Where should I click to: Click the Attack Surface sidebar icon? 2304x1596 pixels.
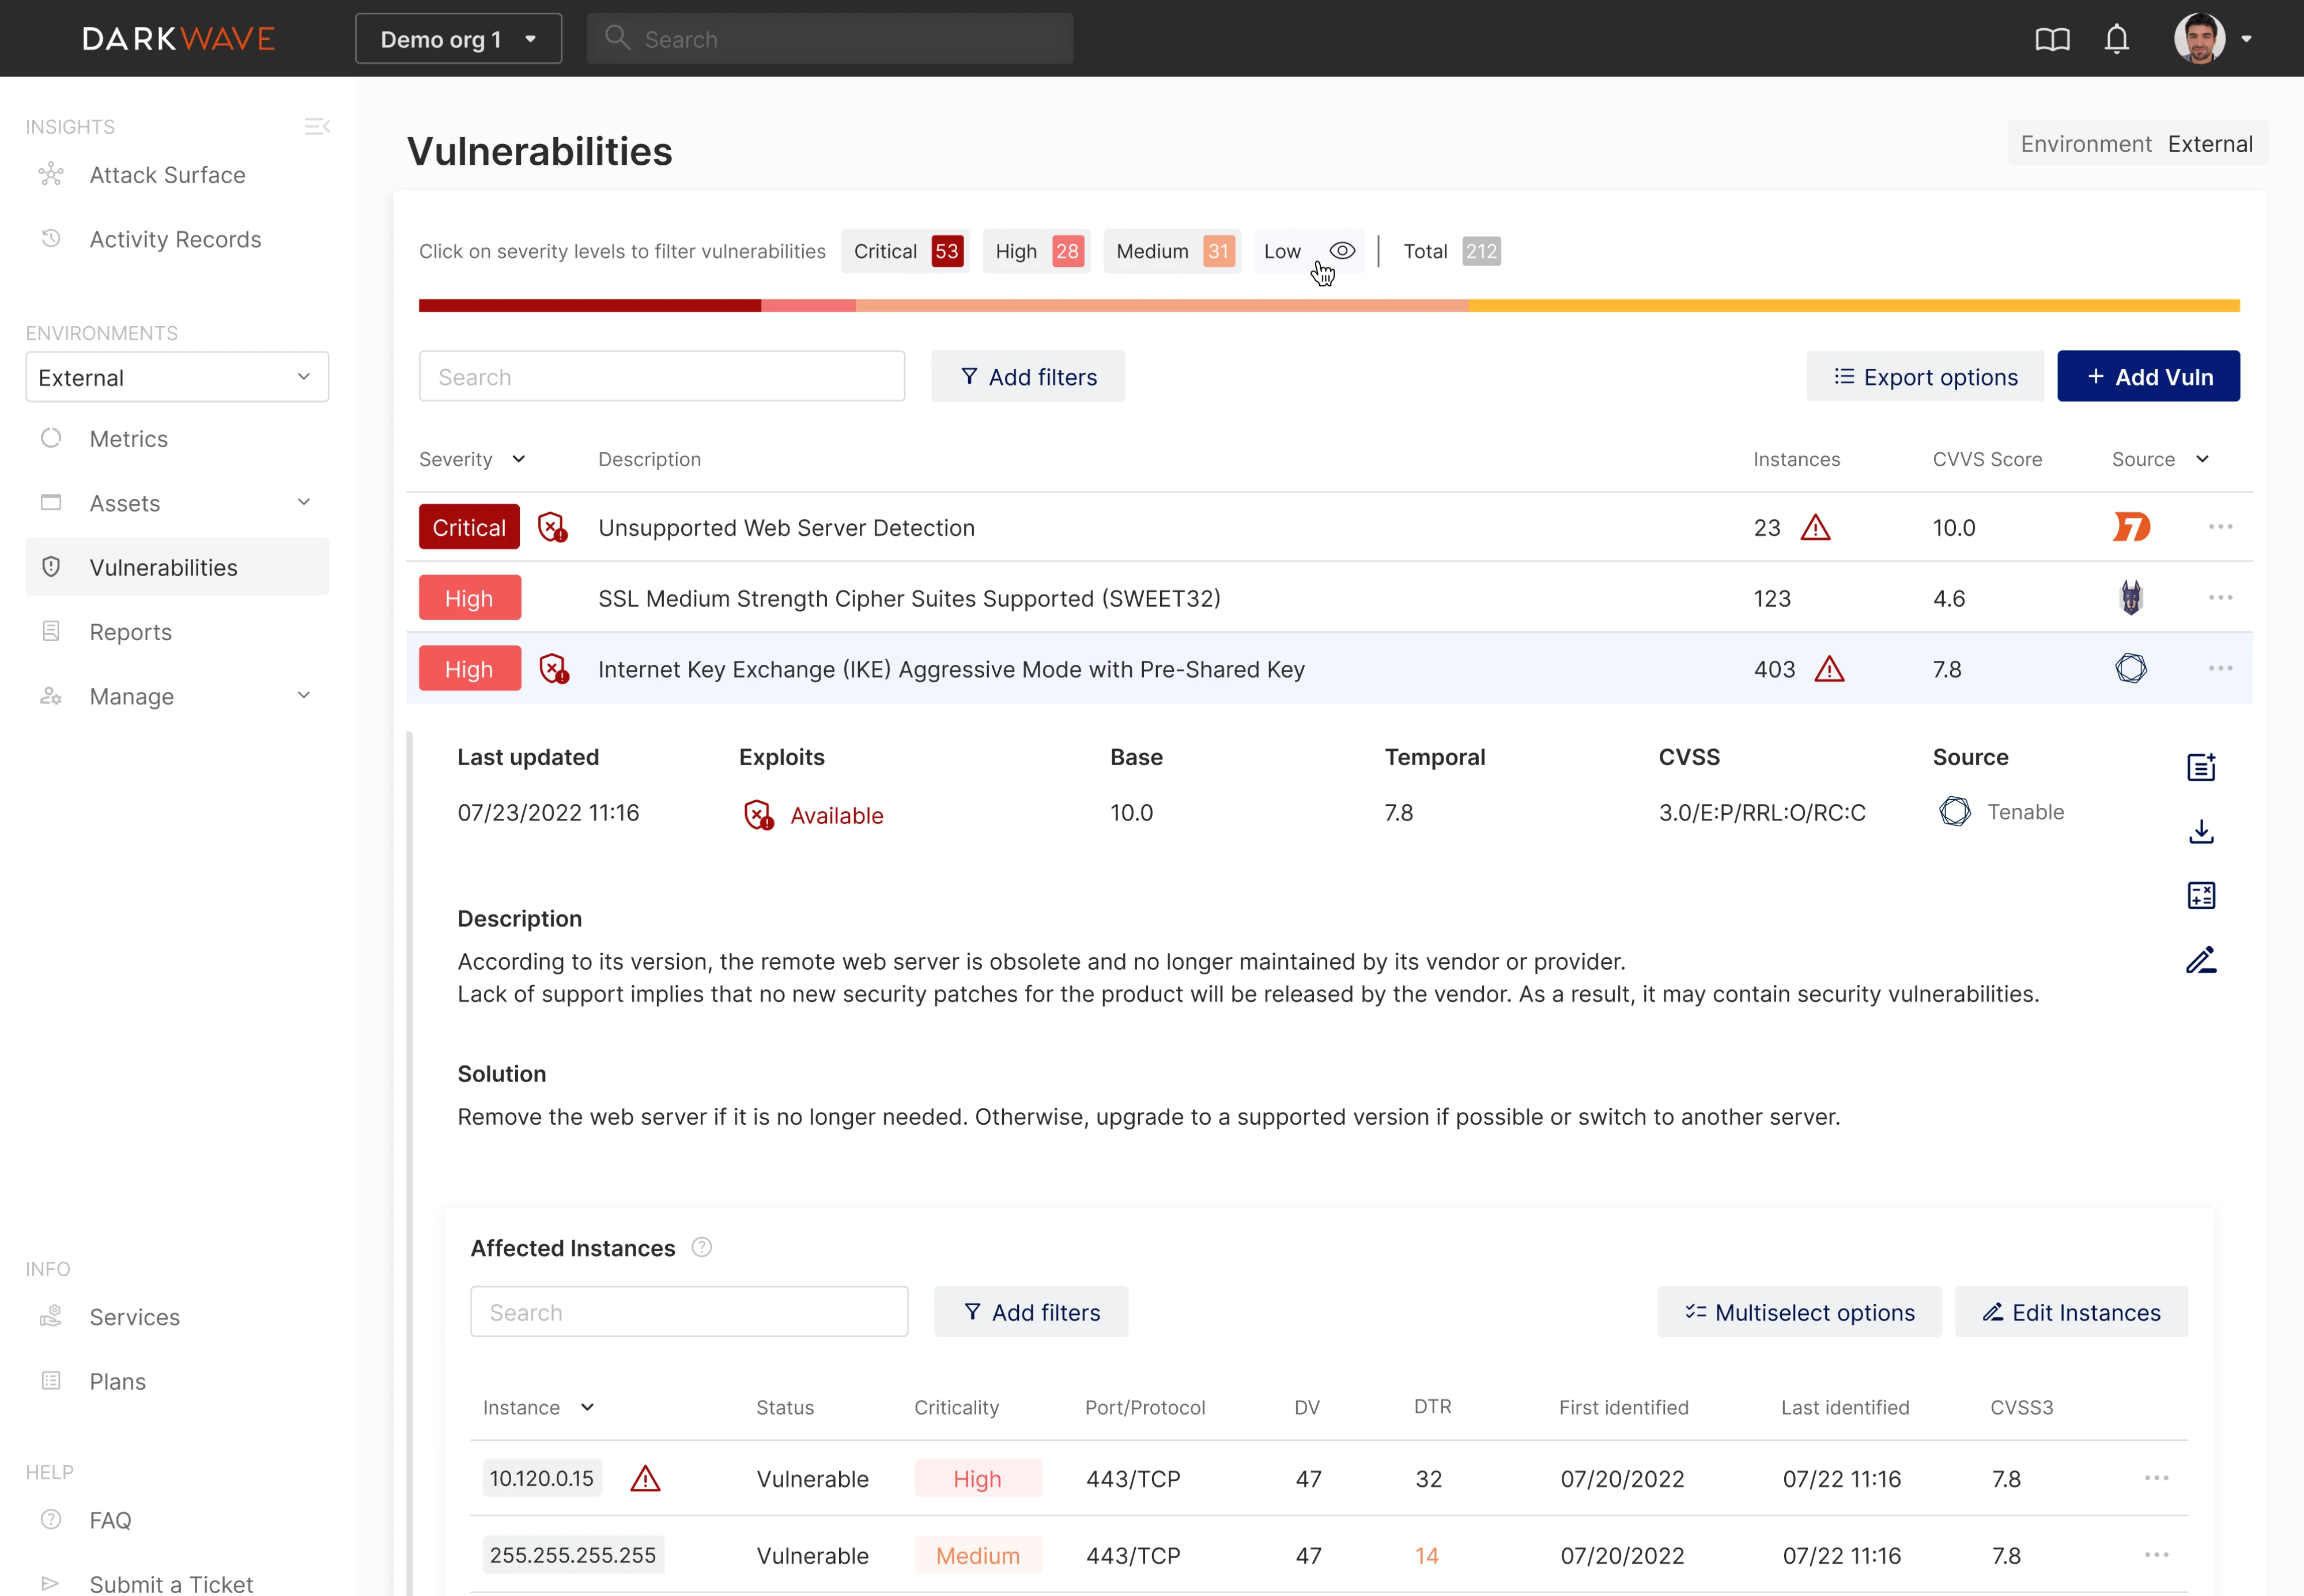[51, 174]
